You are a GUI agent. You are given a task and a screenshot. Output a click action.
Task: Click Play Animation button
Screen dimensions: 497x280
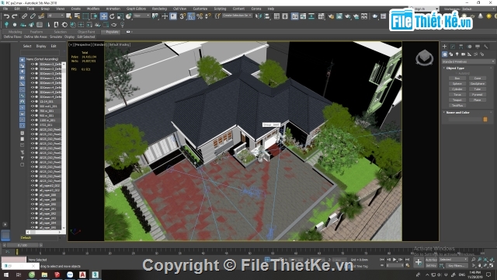(394, 260)
